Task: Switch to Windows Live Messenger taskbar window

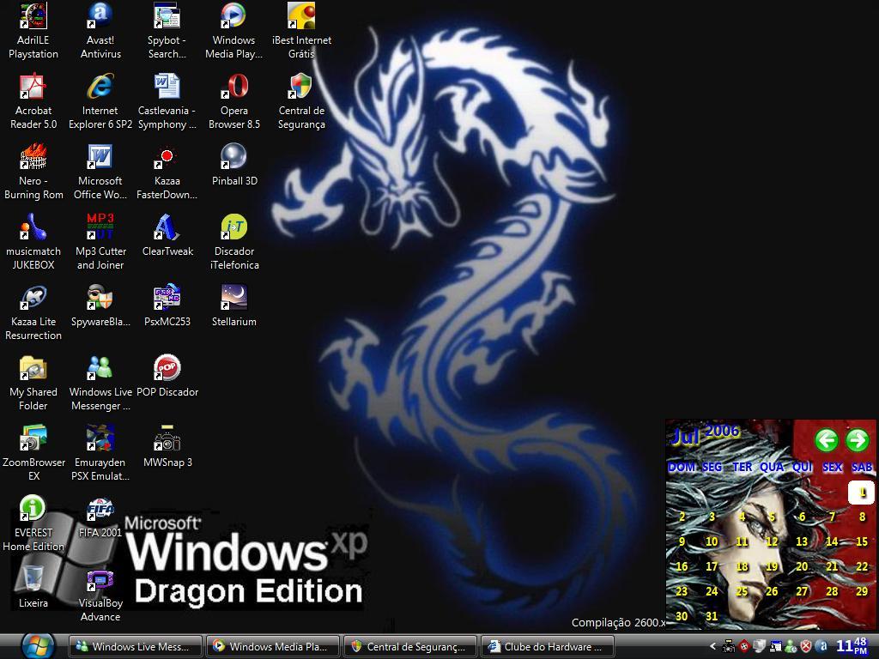Action: tap(135, 647)
